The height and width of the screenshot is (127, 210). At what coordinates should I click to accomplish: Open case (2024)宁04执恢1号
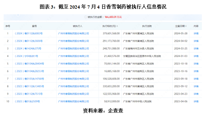click(x=26, y=56)
